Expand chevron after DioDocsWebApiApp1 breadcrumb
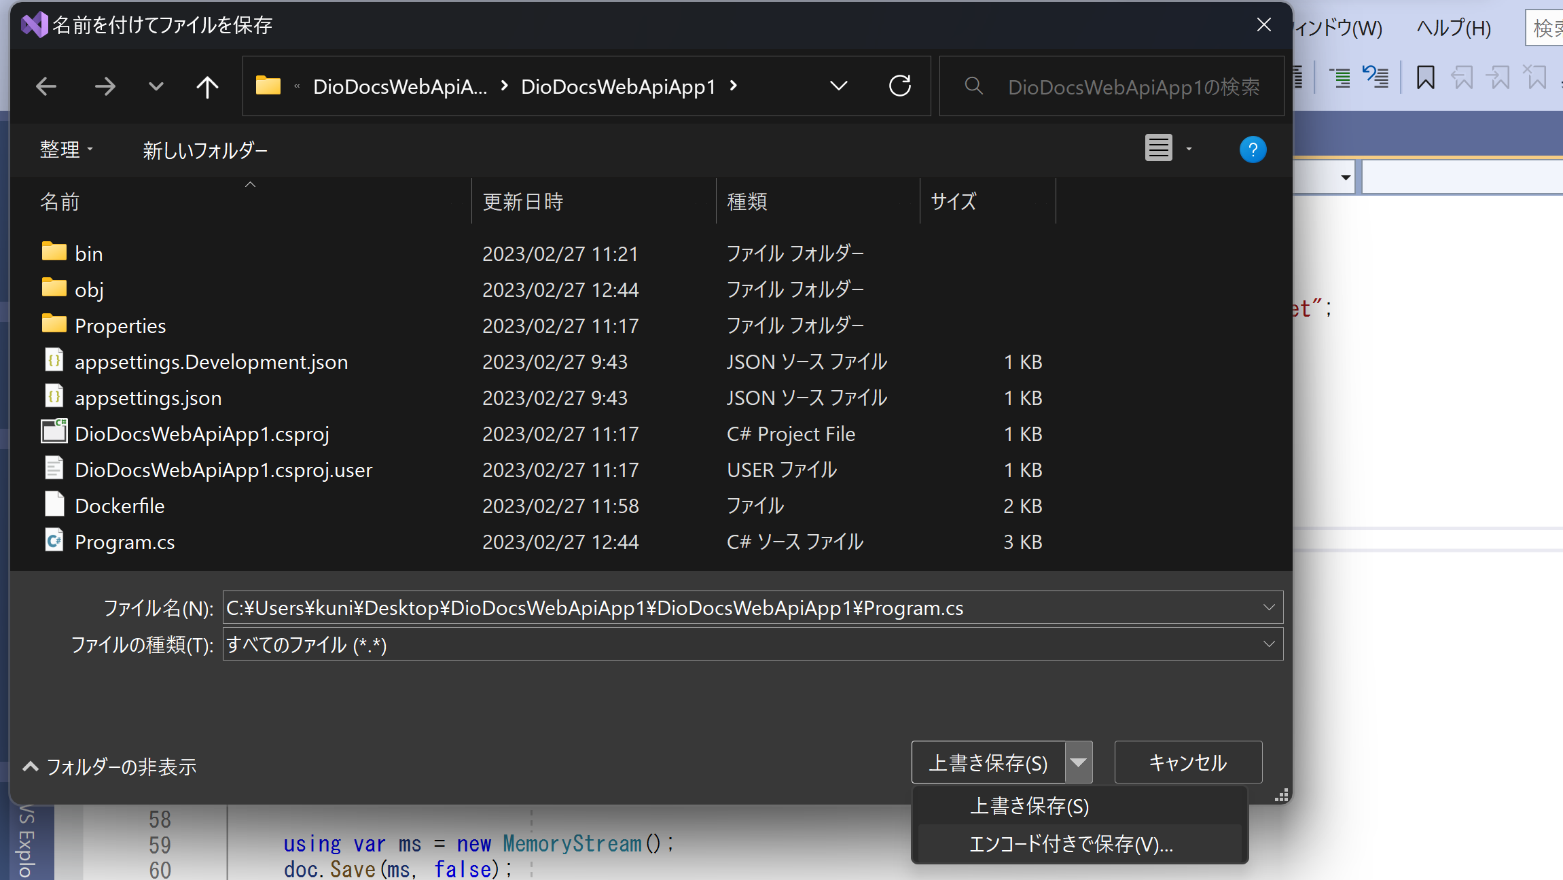The image size is (1563, 880). pyautogui.click(x=734, y=86)
